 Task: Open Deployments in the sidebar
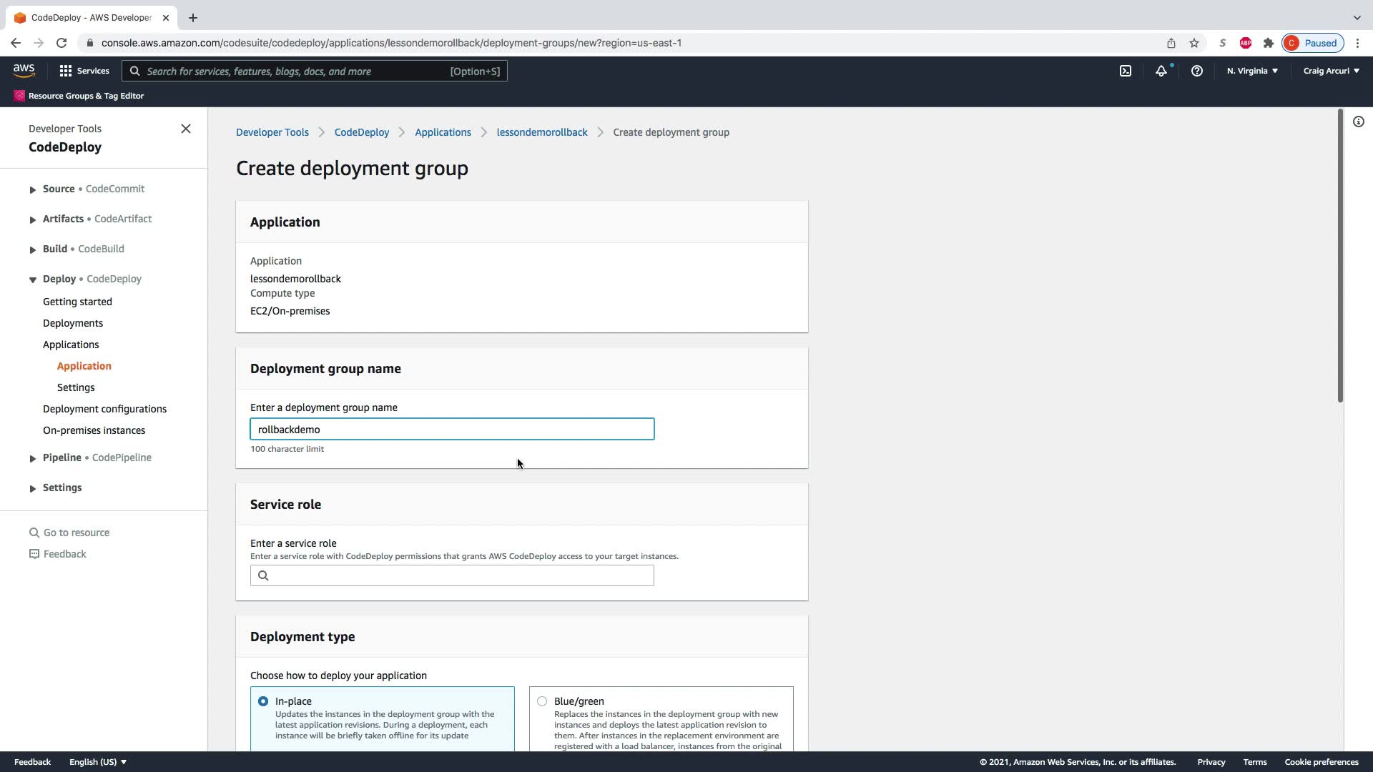[x=73, y=323]
